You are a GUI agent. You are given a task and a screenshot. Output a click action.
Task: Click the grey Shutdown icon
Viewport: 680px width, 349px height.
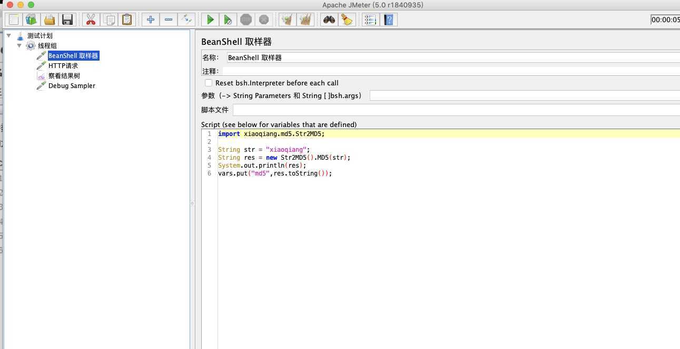click(264, 20)
